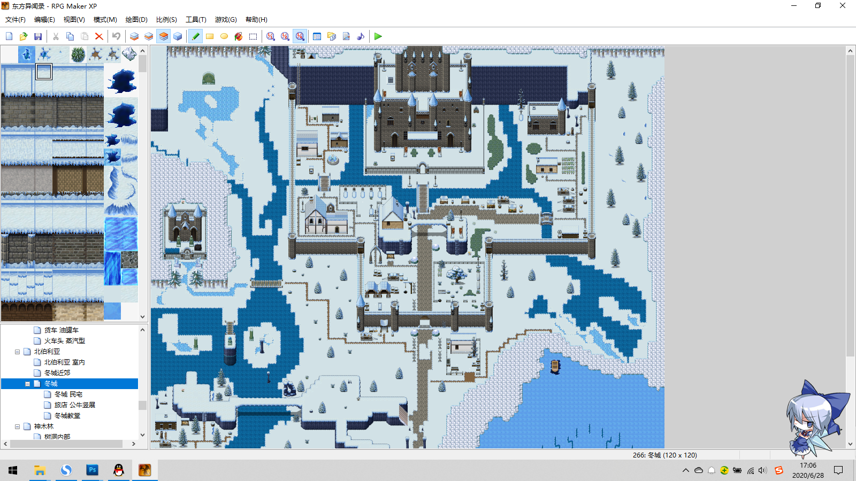
Task: Click map list horizontal scroll right arrow
Action: tap(134, 444)
